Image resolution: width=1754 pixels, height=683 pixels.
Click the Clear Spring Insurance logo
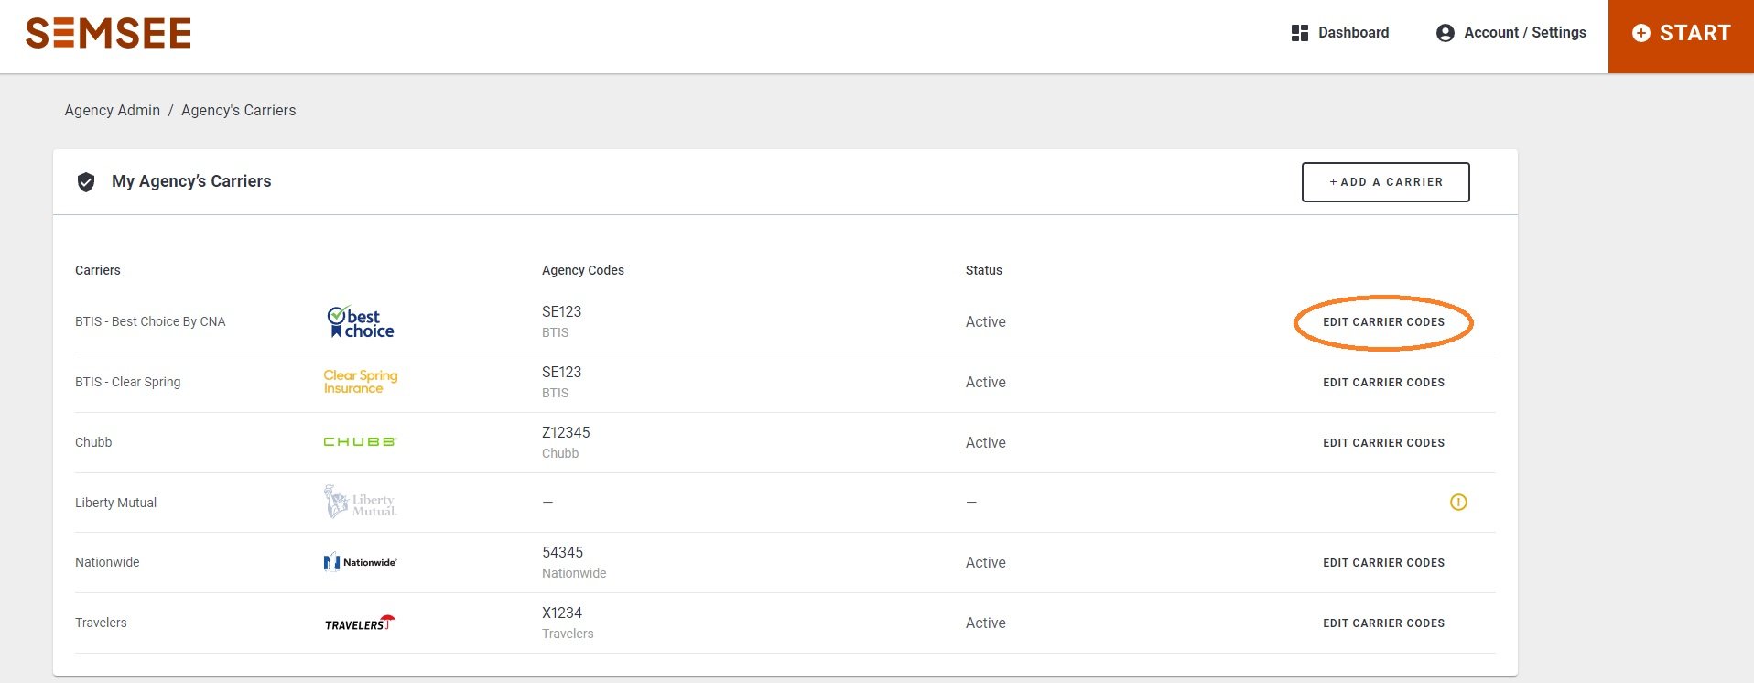click(x=361, y=382)
